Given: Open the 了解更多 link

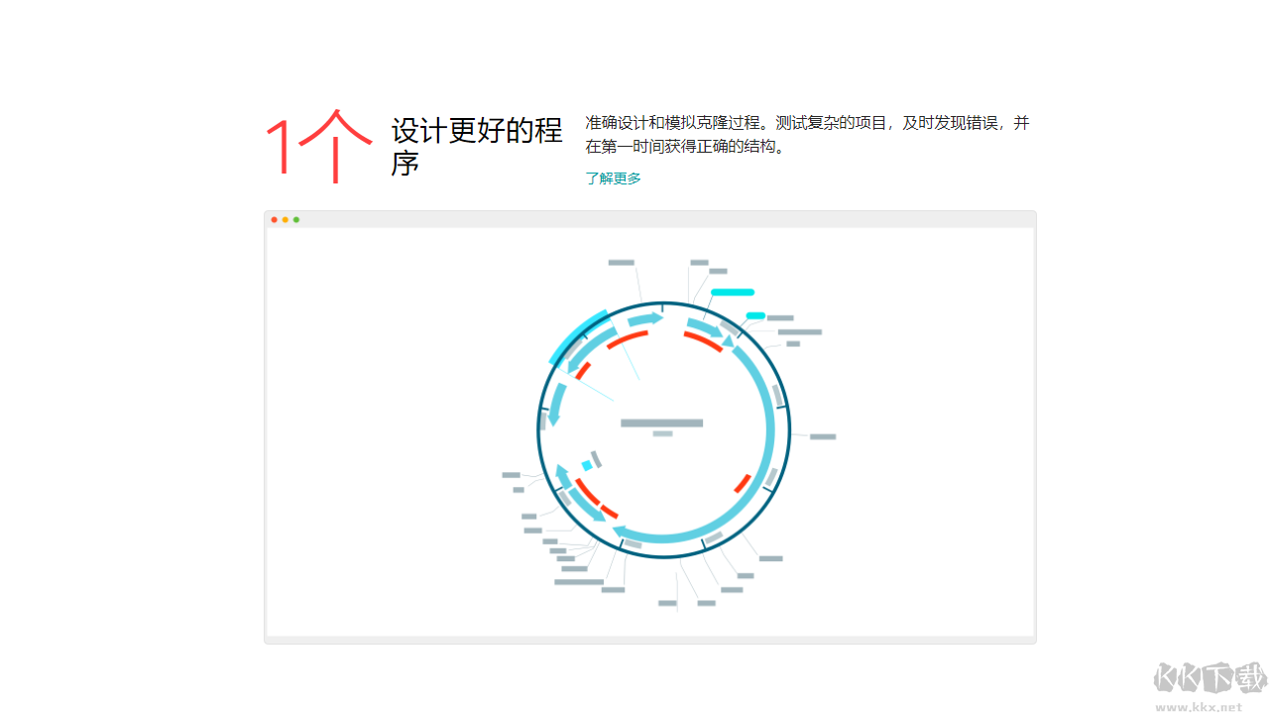Looking at the screenshot, I should point(614,178).
